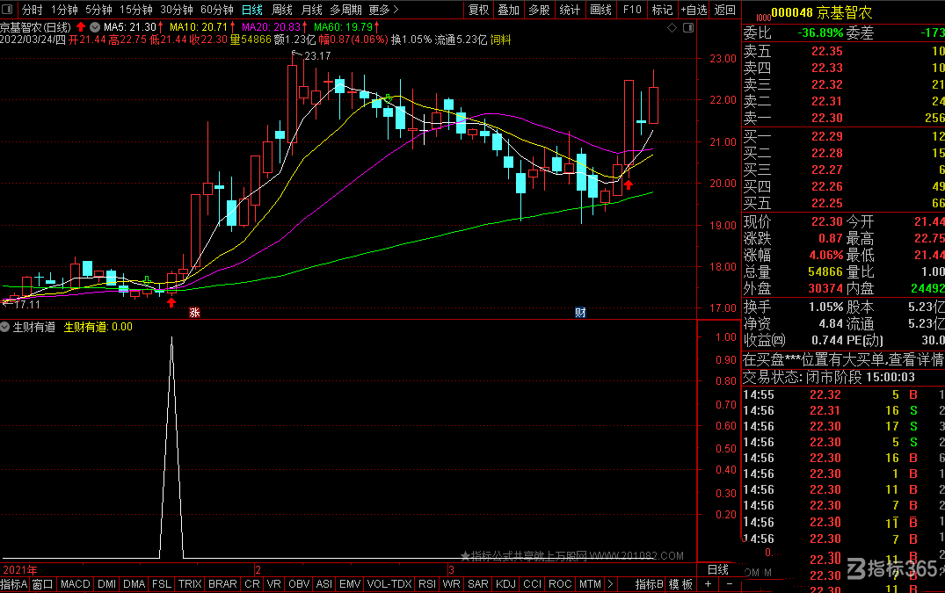
Task: Open F10 company info
Action: [x=632, y=10]
